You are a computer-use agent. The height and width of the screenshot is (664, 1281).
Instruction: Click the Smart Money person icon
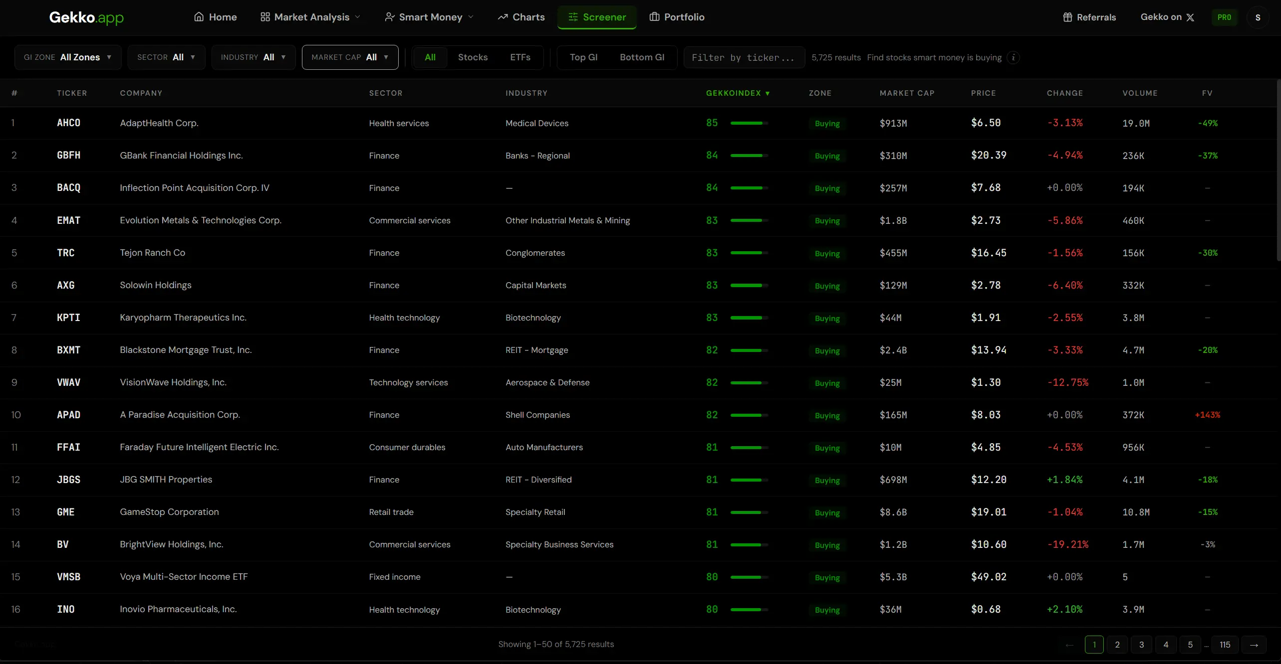[x=390, y=17]
